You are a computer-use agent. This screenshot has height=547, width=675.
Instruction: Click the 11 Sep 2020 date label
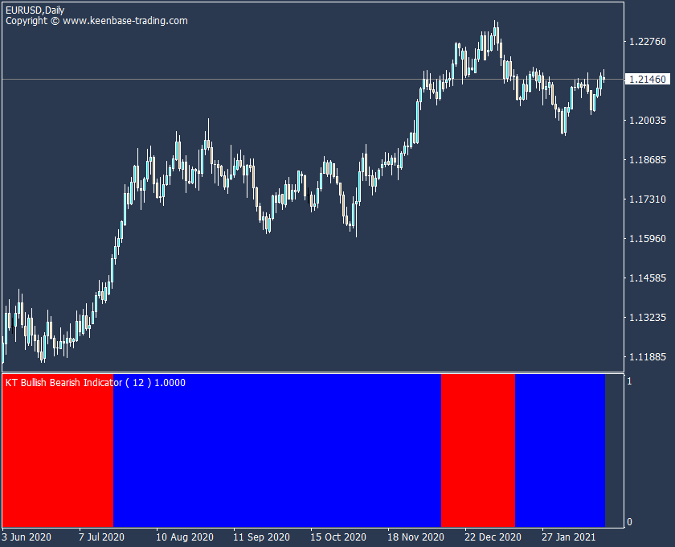coord(261,537)
